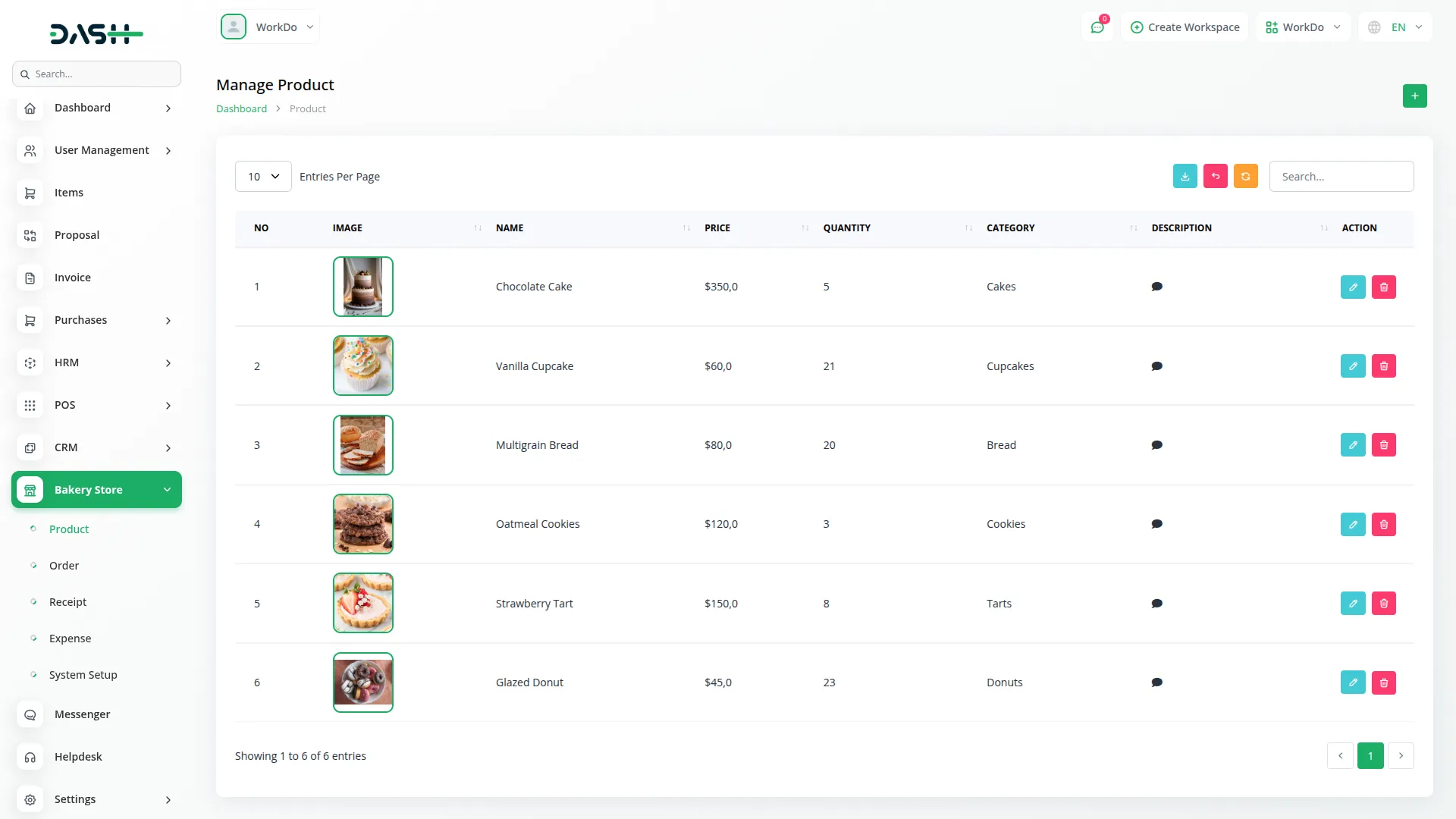Click the Create Workspace button

[x=1185, y=27]
